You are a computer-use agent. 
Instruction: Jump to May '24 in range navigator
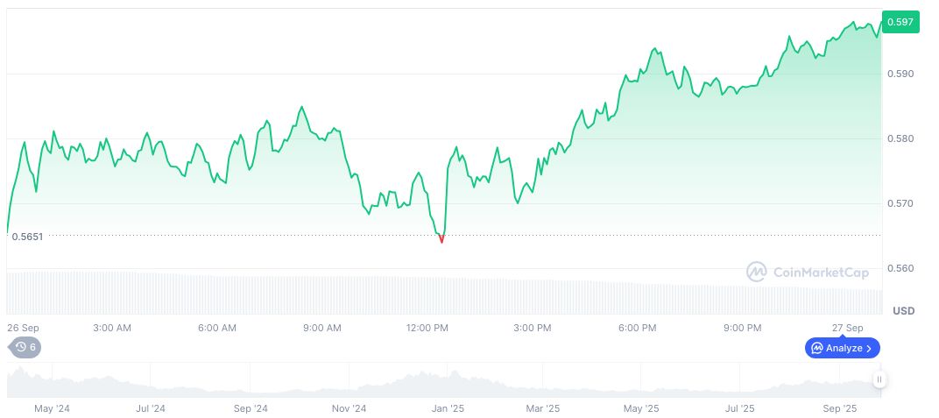pos(51,408)
